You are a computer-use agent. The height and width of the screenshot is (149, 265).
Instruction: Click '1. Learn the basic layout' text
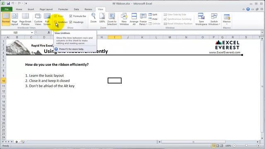[x=44, y=75]
